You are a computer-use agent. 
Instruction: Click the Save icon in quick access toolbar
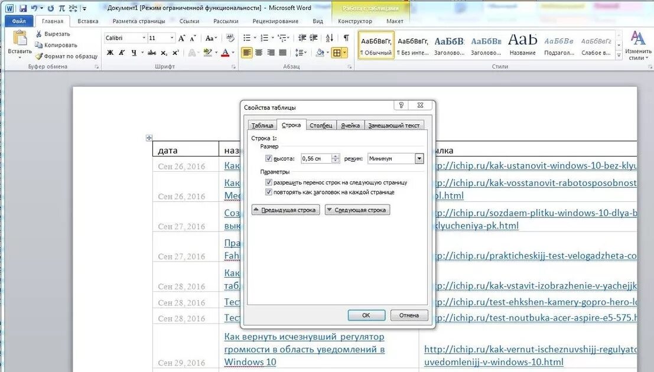23,8
